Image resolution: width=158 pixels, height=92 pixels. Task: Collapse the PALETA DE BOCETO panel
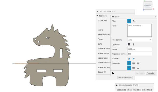[x=97, y=11]
